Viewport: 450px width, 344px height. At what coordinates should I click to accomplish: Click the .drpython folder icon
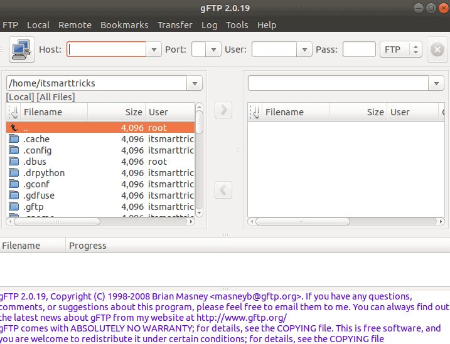click(x=14, y=173)
